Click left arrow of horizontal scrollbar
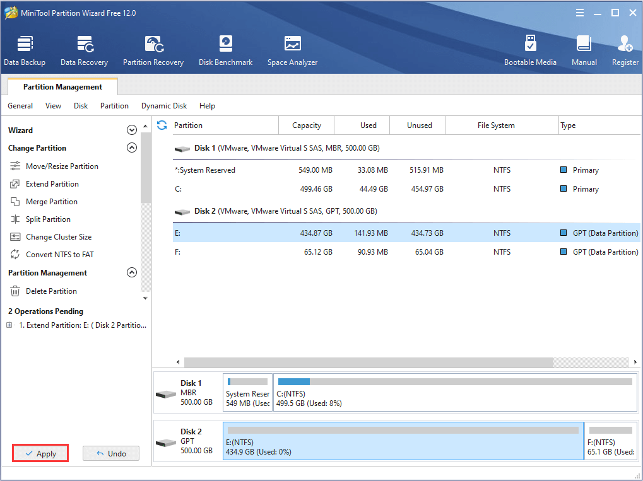The width and height of the screenshot is (643, 481). (178, 362)
